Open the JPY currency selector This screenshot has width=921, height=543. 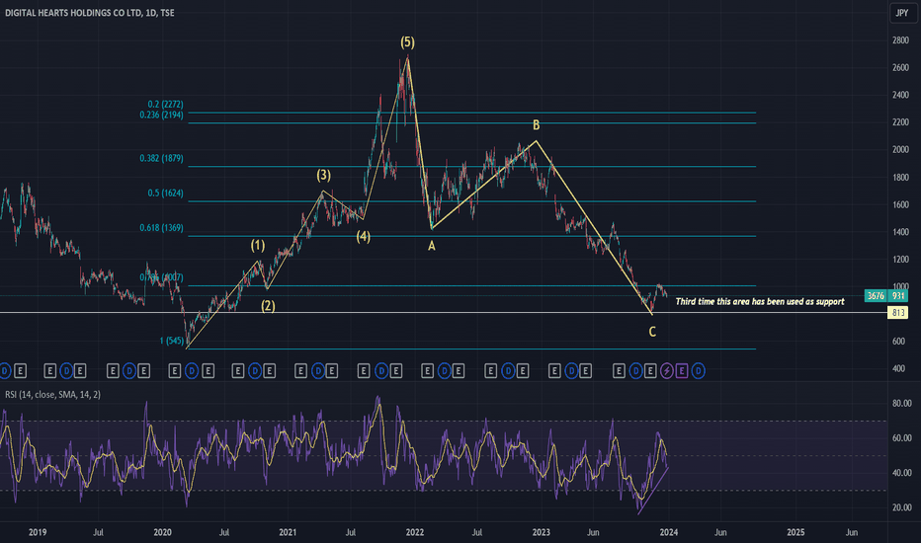pos(902,13)
